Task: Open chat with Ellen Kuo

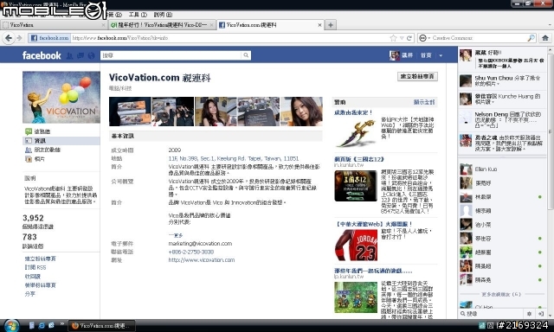Action: coord(502,169)
